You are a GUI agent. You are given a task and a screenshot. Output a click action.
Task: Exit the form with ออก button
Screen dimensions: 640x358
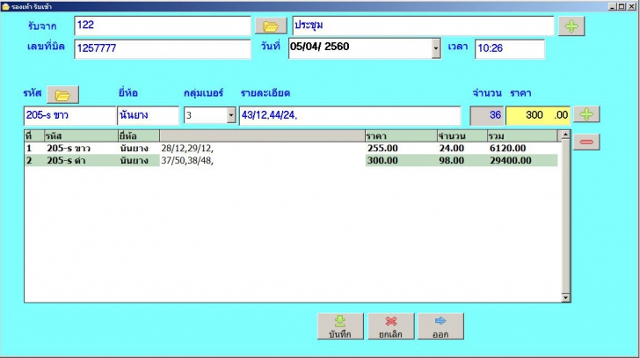[x=440, y=326]
